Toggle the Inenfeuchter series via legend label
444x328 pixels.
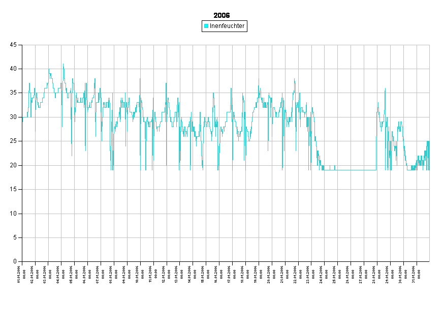coord(227,26)
